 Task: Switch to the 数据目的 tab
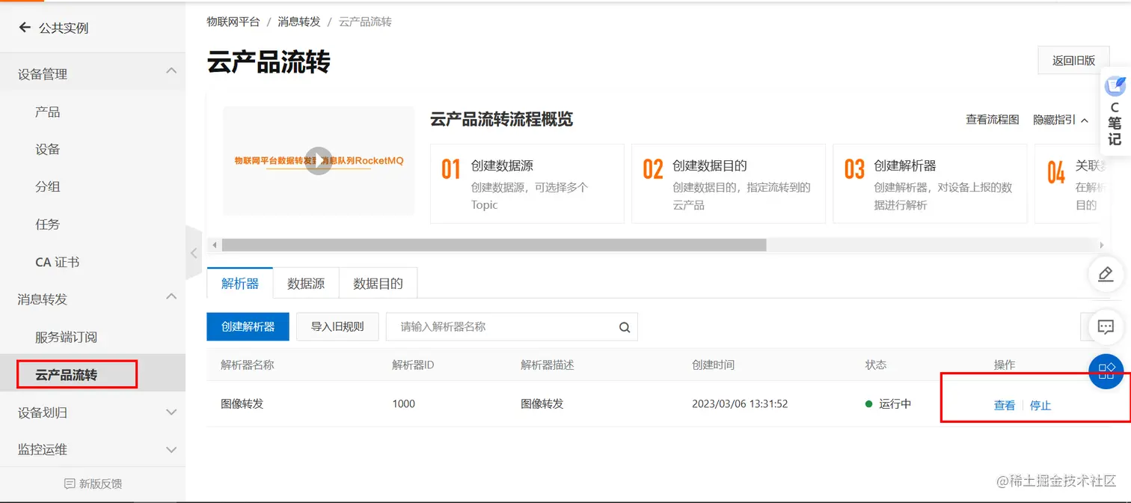point(378,284)
